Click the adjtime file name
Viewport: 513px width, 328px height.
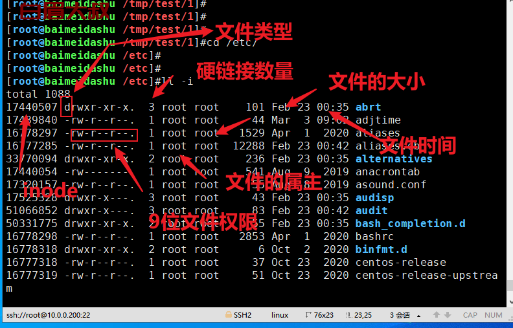tap(378, 120)
